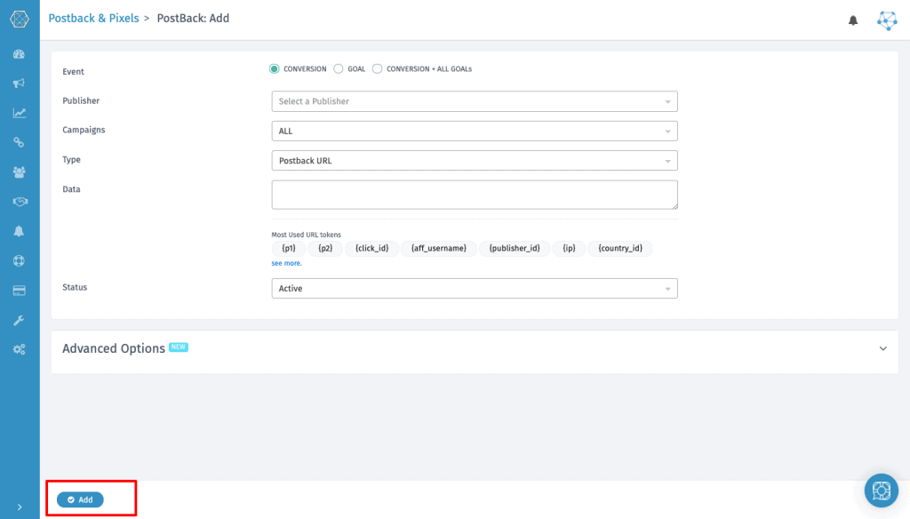Click inside the Data text area
910x519 pixels.
475,195
